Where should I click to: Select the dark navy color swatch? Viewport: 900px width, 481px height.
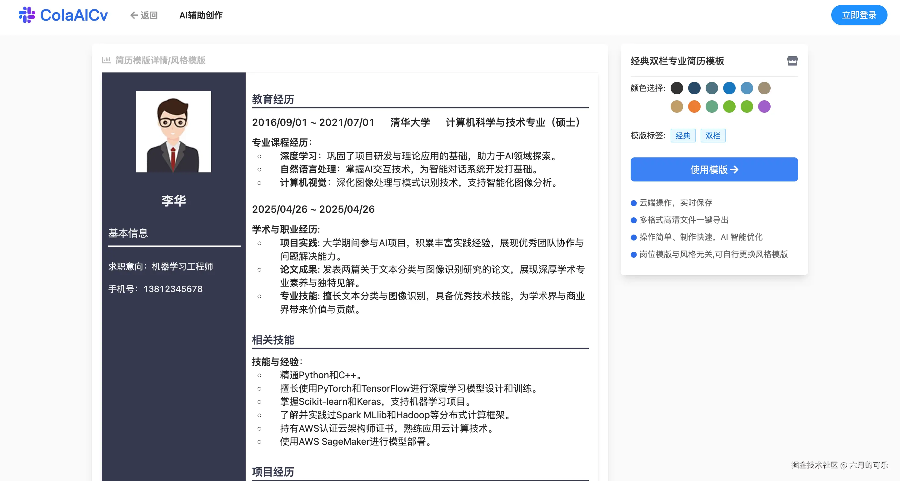coord(695,88)
